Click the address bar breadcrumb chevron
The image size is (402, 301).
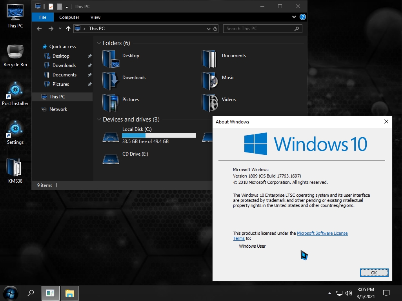[x=84, y=29]
